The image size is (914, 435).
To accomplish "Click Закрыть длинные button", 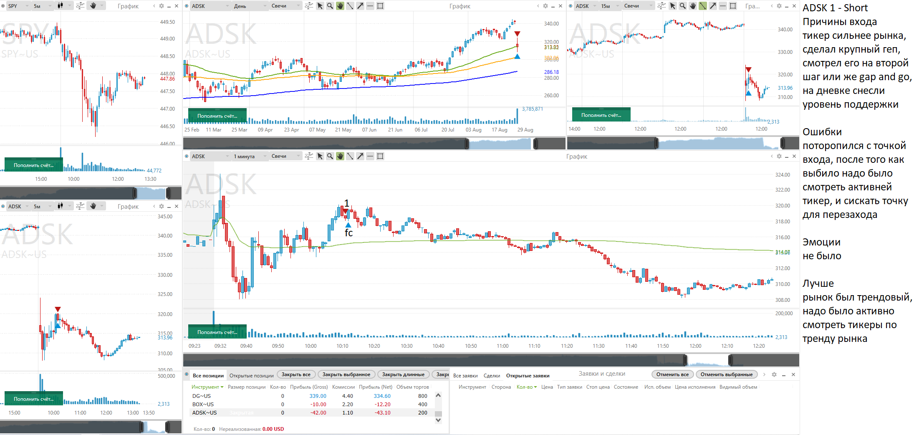I will click(x=403, y=374).
